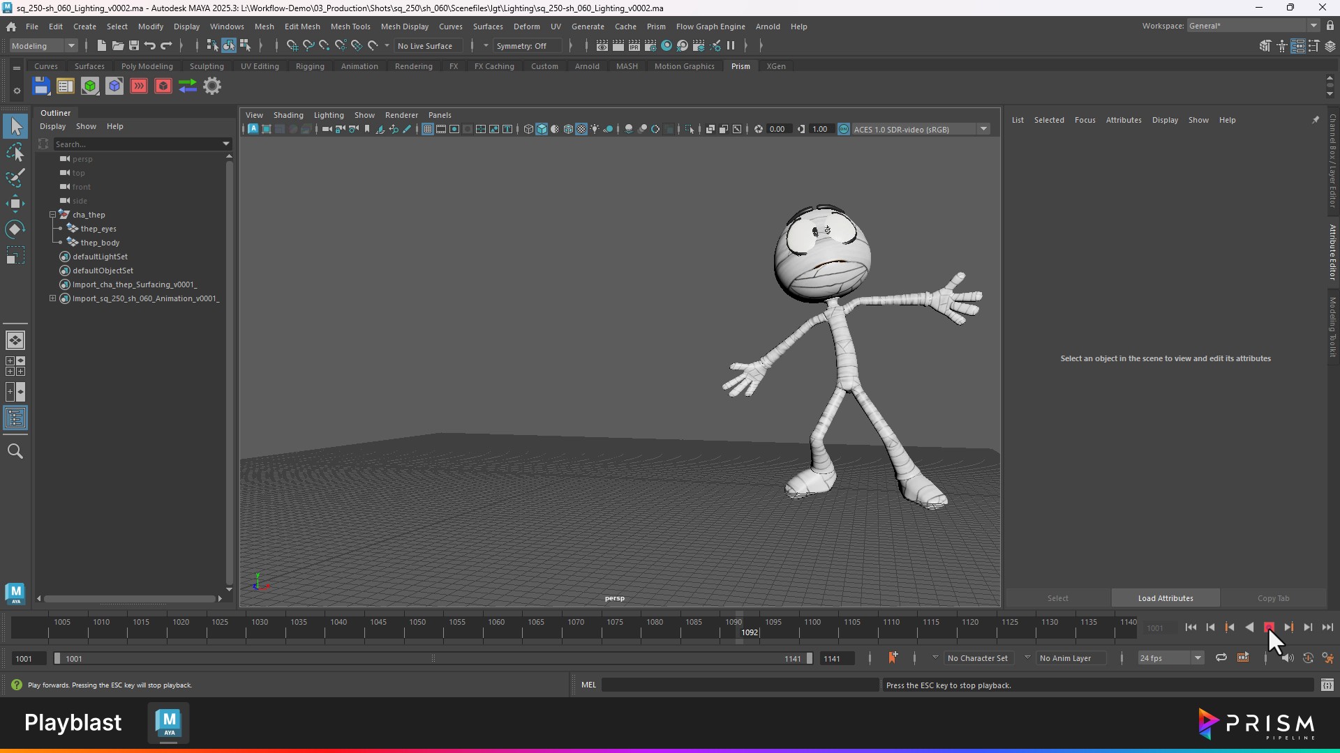Open Prism settings gear shelf icon
The height and width of the screenshot is (753, 1340).
[212, 86]
